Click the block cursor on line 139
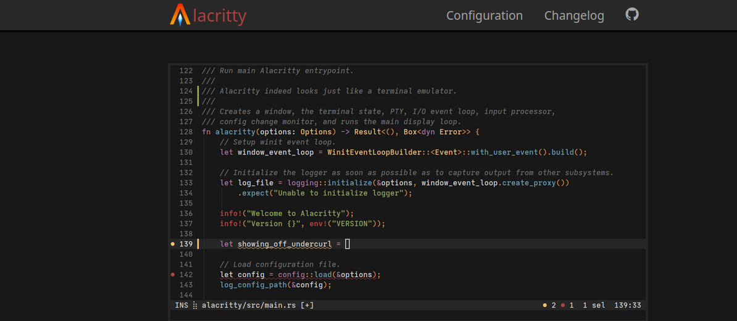737x321 pixels. point(348,244)
